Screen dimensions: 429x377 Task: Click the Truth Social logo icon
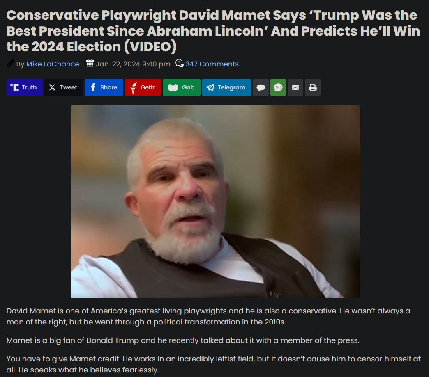click(14, 87)
